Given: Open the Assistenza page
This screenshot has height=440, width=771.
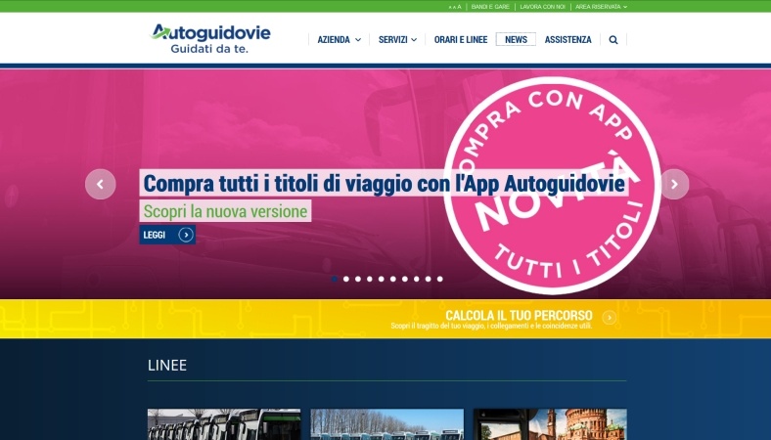Looking at the screenshot, I should point(567,40).
